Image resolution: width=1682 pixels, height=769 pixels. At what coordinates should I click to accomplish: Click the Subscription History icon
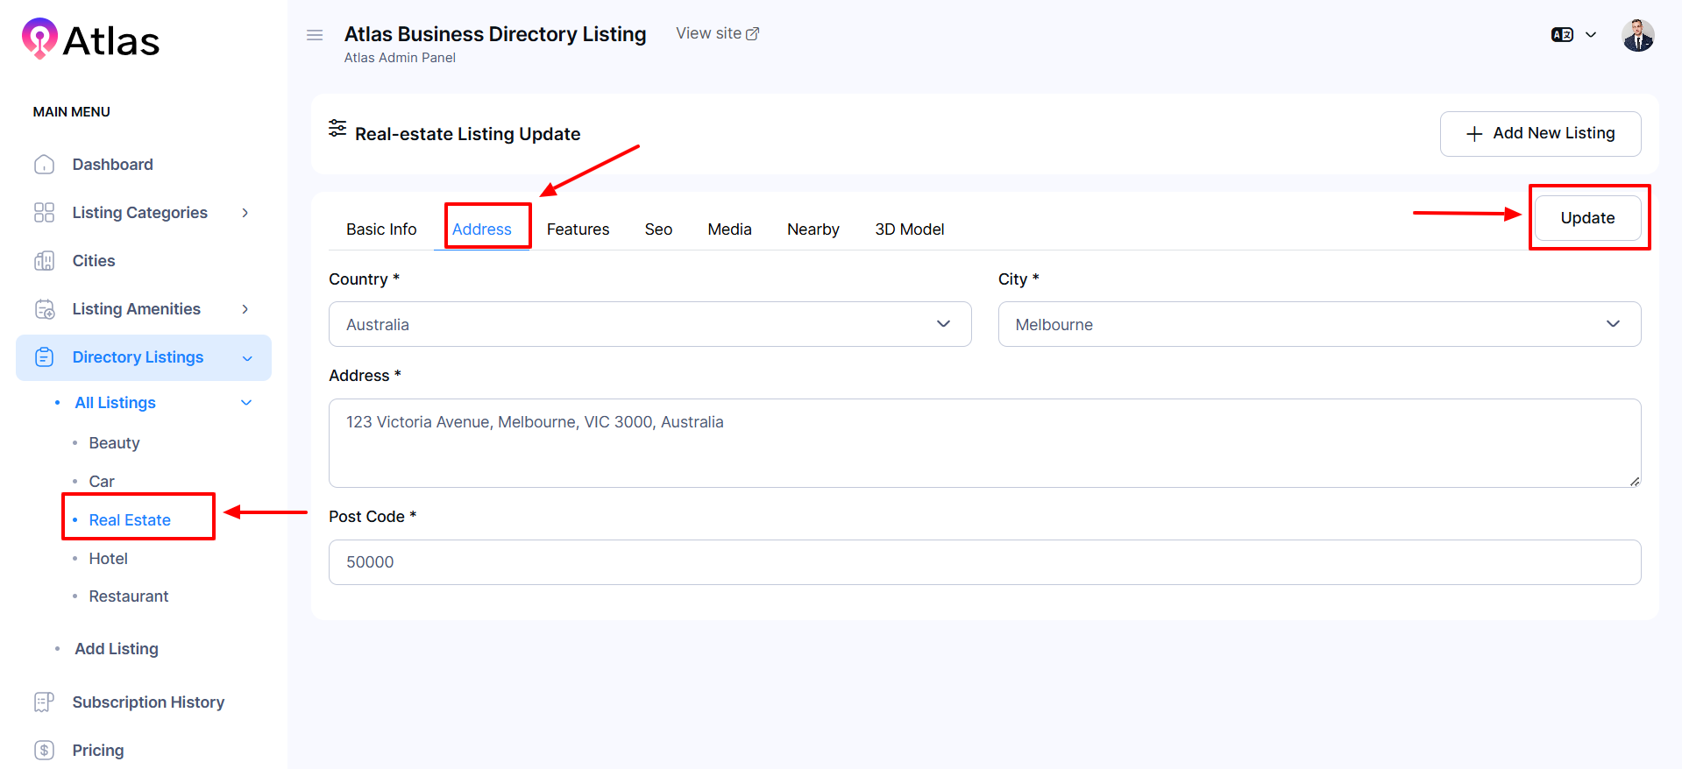[44, 702]
